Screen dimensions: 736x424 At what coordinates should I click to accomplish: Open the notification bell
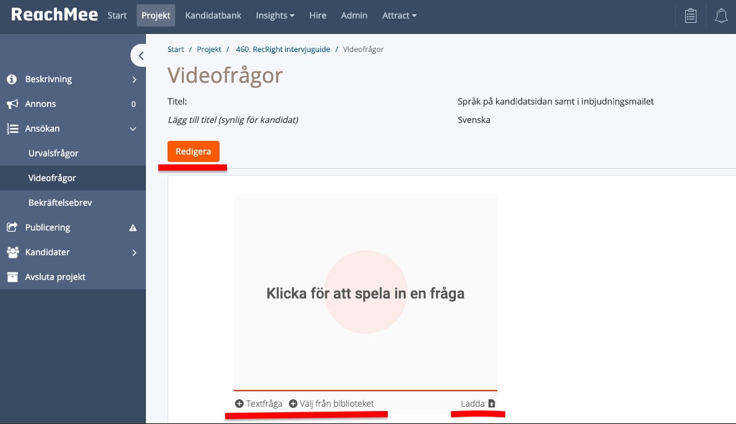721,15
